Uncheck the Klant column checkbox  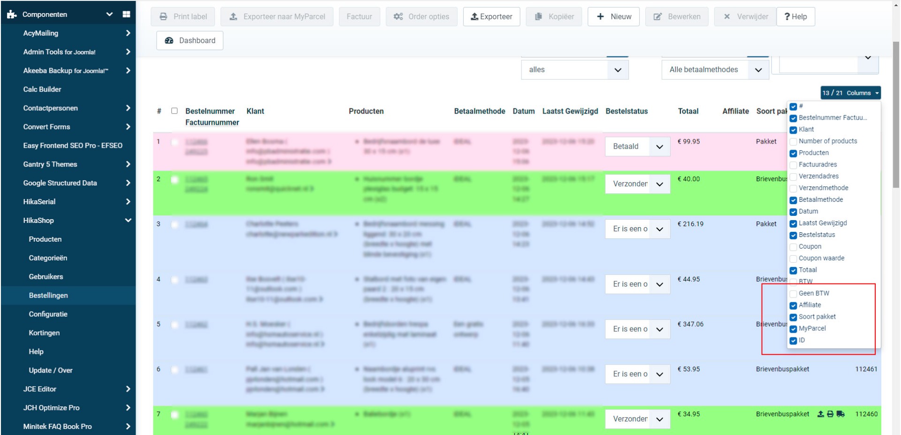click(793, 130)
